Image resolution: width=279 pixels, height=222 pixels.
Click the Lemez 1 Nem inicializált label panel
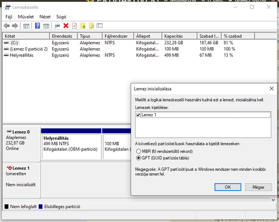22,180
